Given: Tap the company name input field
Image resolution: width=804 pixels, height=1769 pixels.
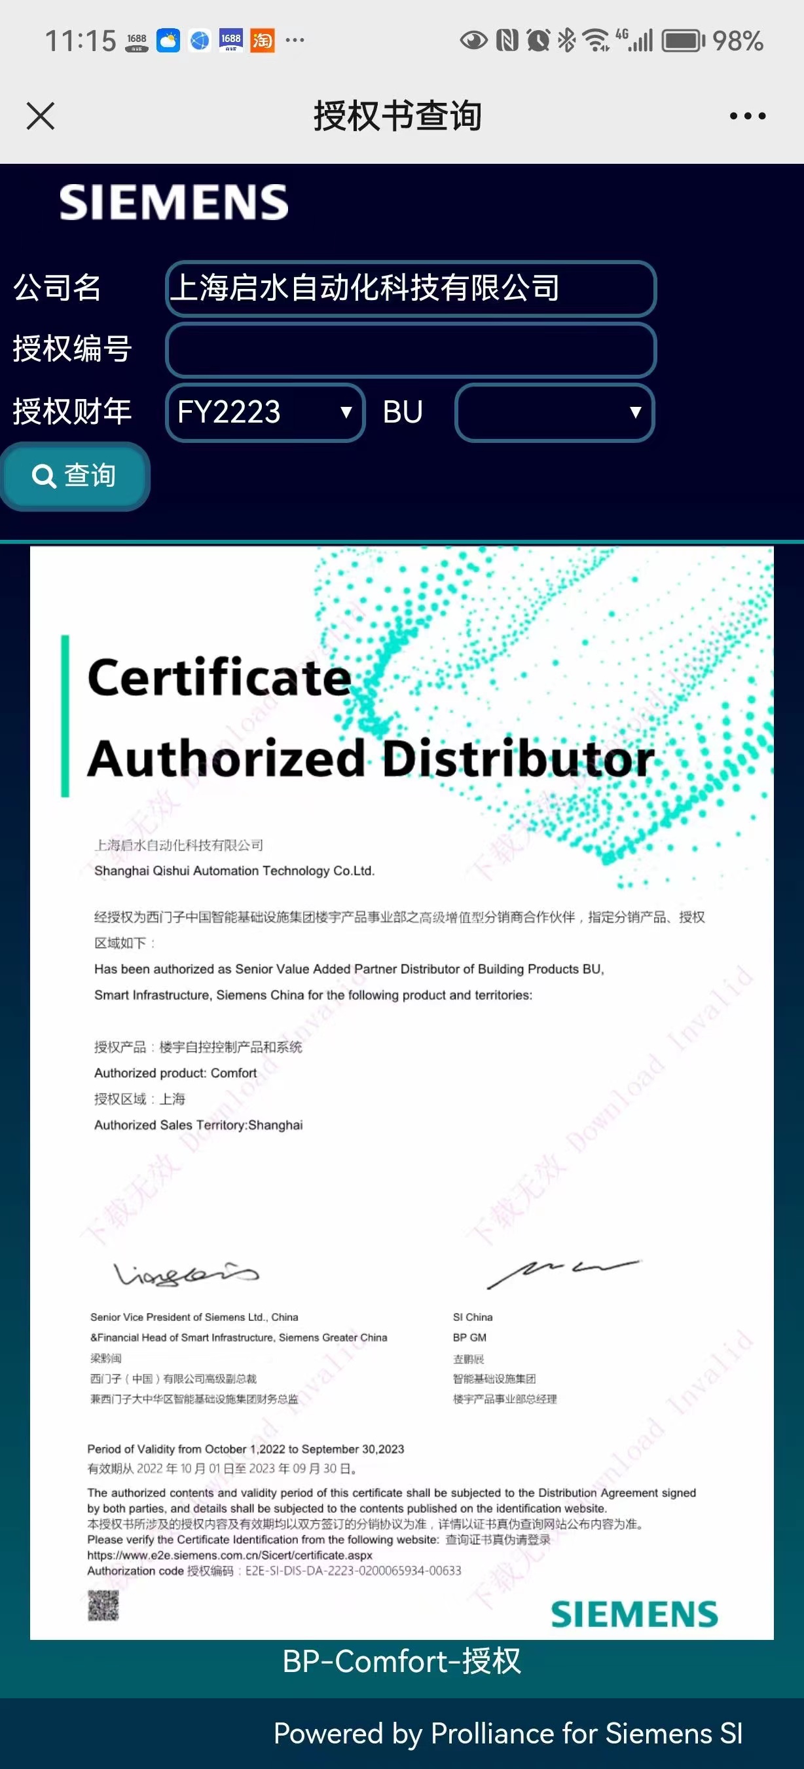Looking at the screenshot, I should (411, 288).
